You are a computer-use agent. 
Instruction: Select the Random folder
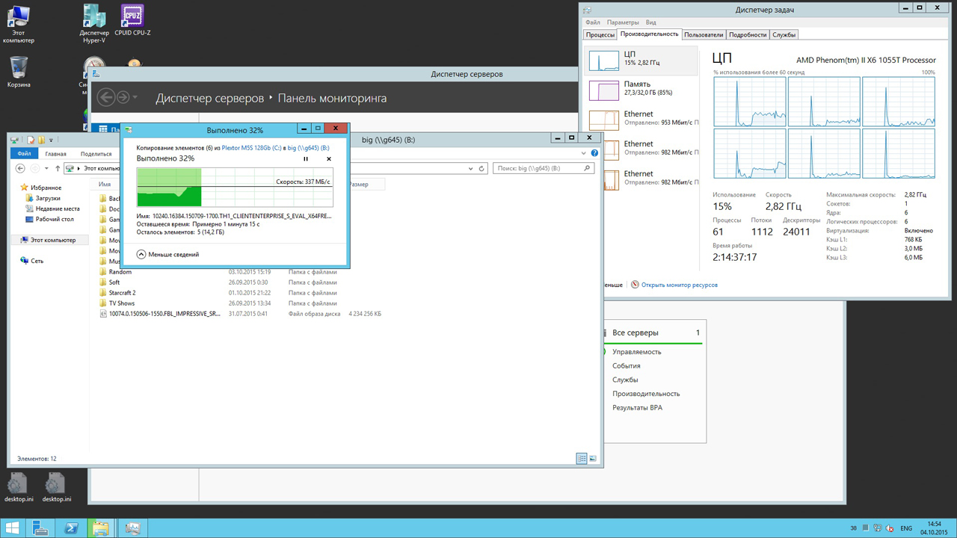point(115,272)
